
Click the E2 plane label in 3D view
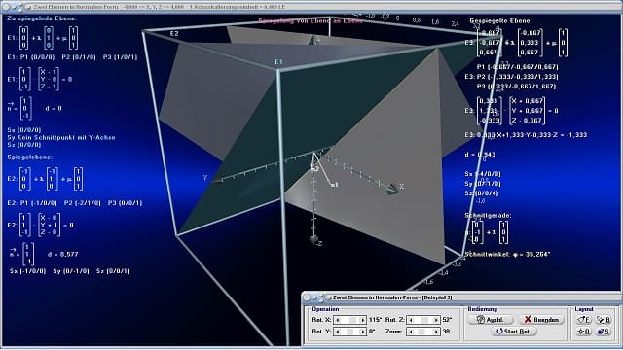point(174,34)
